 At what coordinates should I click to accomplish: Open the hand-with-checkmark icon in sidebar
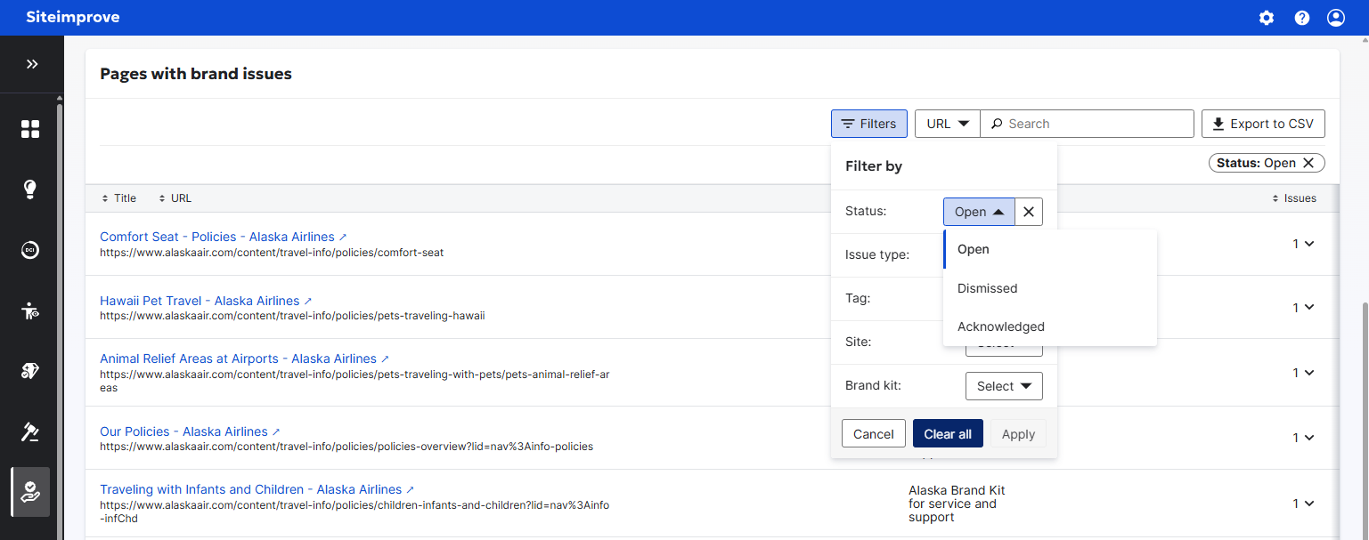[x=30, y=492]
